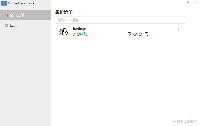Select the backup task name
This screenshot has width=200, height=126.
[79, 29]
